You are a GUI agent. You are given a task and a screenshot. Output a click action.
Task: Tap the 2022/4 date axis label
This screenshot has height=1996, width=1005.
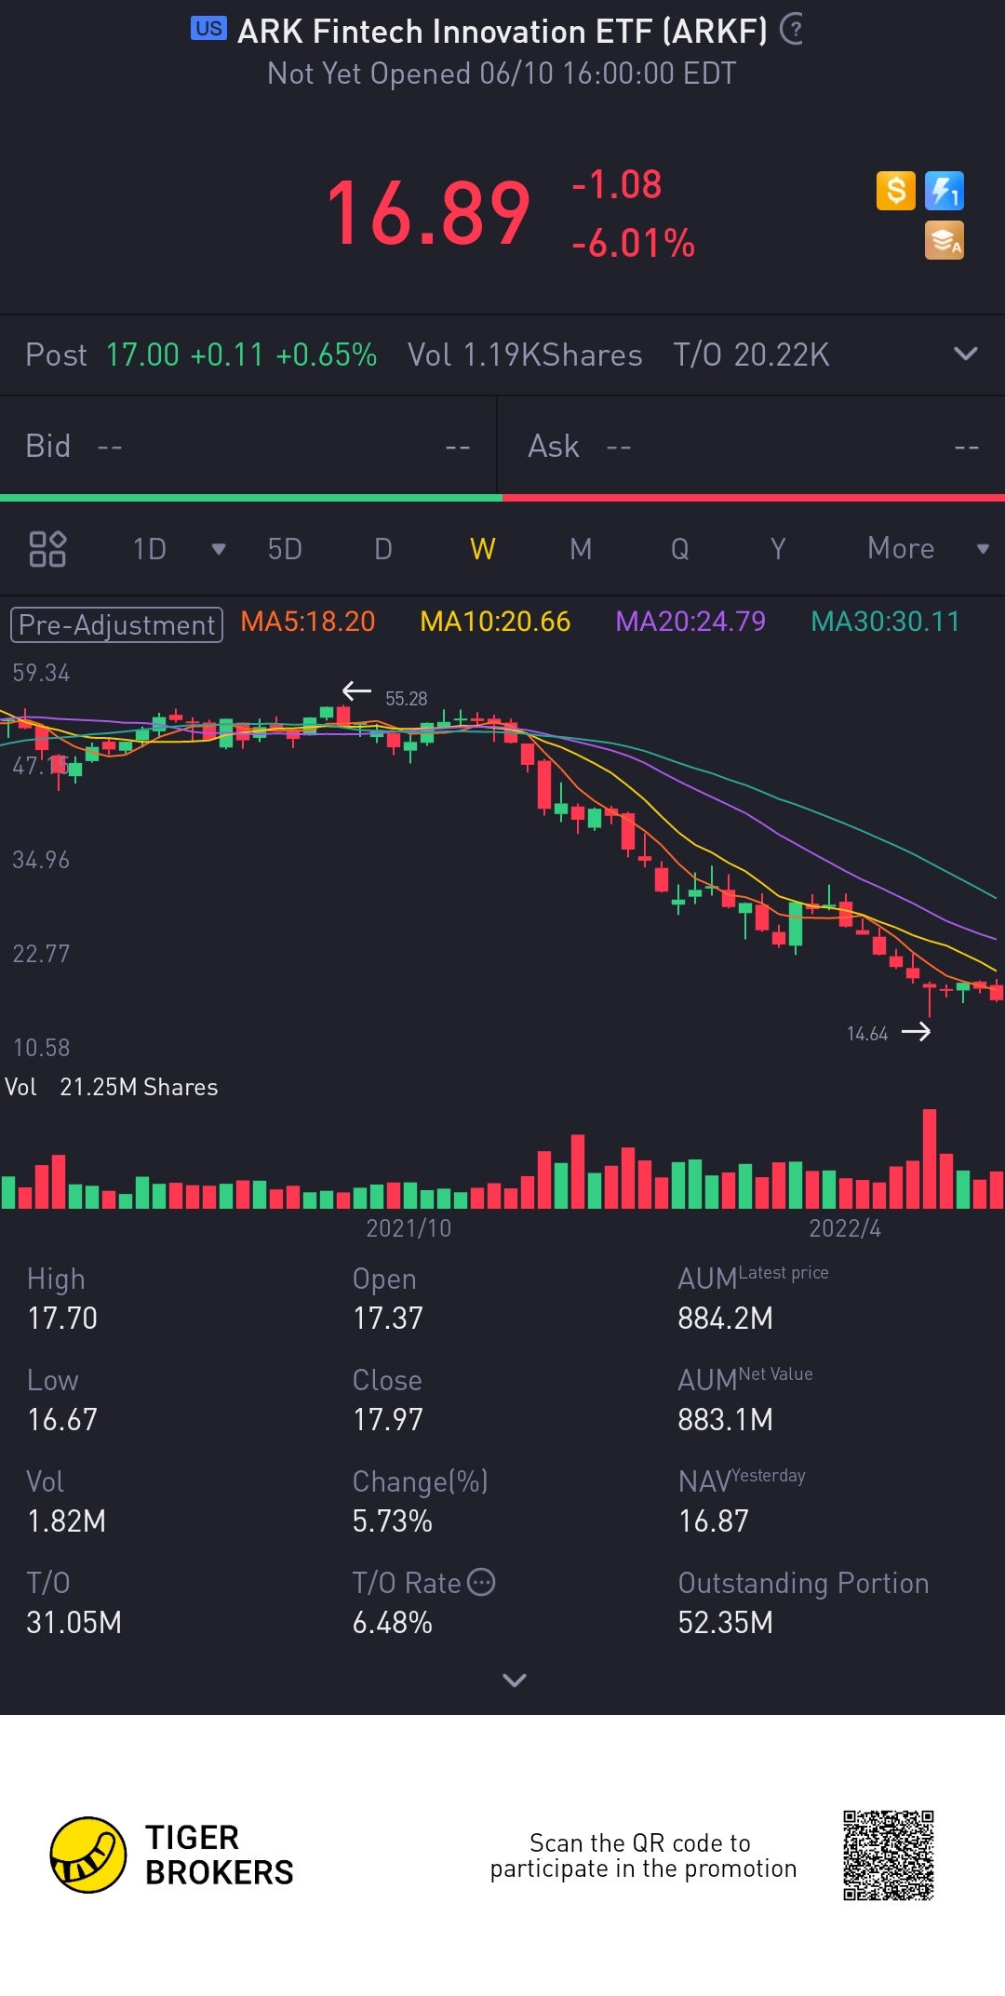(844, 1228)
